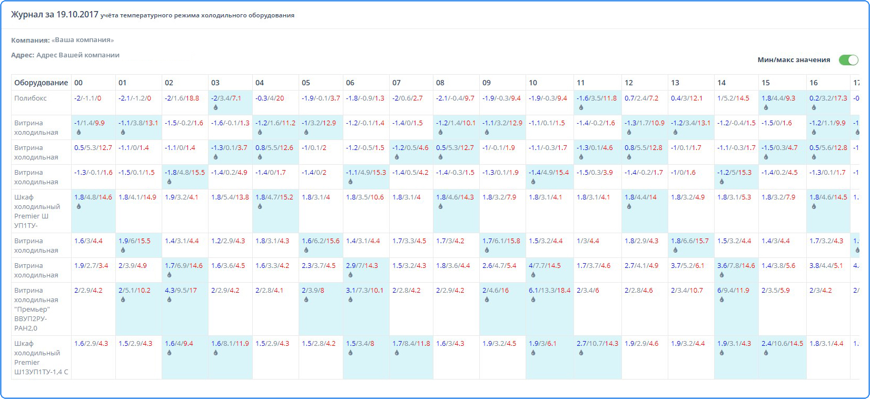The width and height of the screenshot is (870, 399).
Task: Click droplet icon under 4/7.7/14.5
Action: [x=533, y=275]
